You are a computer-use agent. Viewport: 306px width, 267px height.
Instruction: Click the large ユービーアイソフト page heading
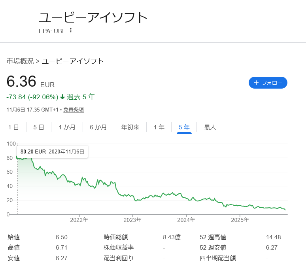click(x=93, y=18)
